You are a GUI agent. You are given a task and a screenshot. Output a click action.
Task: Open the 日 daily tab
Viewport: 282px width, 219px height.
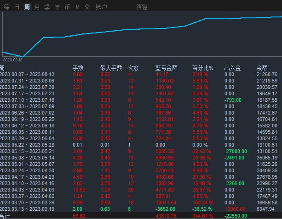pyautogui.click(x=17, y=7)
